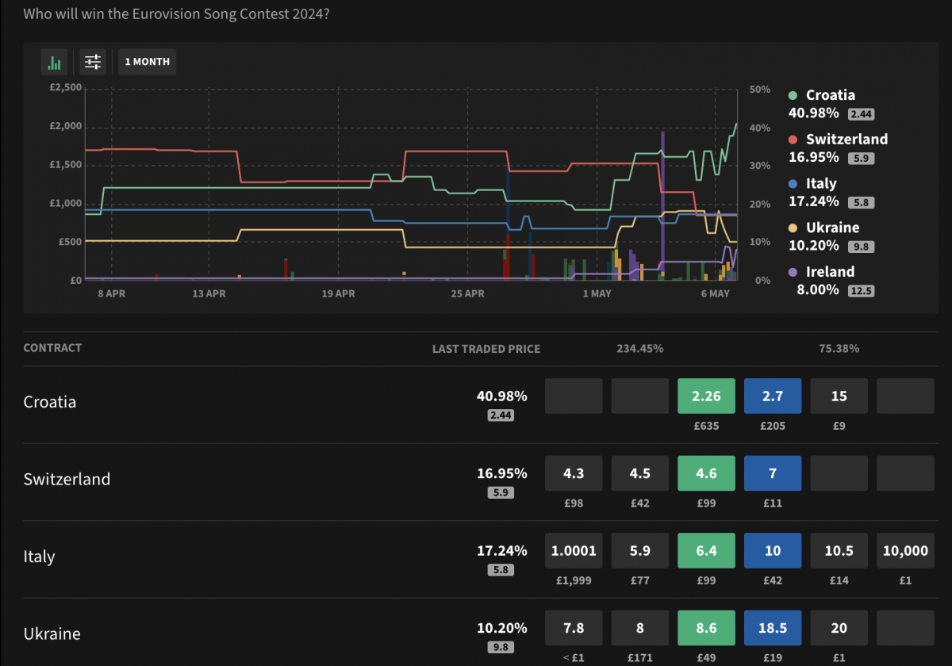
Task: Open the chart settings sliders icon
Action: pyautogui.click(x=93, y=62)
